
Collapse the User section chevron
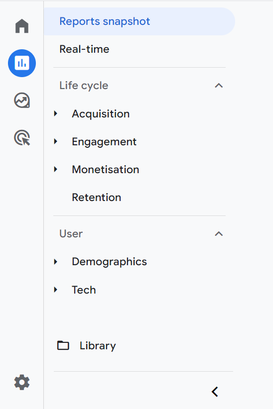tap(219, 234)
